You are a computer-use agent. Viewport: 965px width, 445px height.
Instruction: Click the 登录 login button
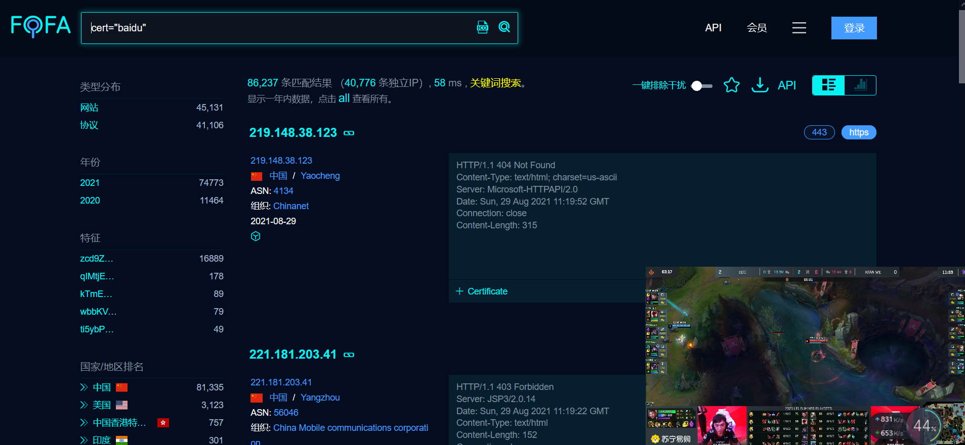click(x=854, y=28)
